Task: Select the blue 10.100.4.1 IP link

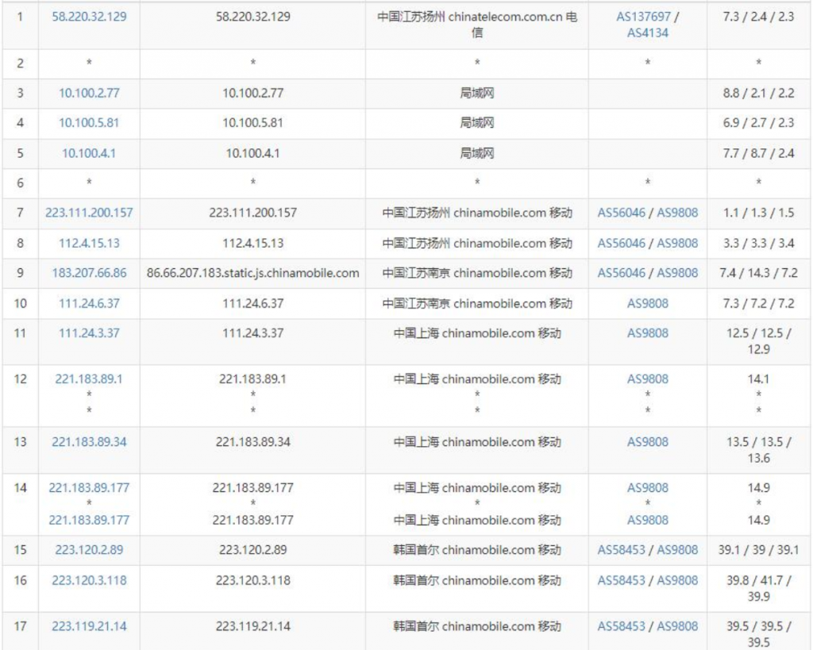Action: click(89, 153)
